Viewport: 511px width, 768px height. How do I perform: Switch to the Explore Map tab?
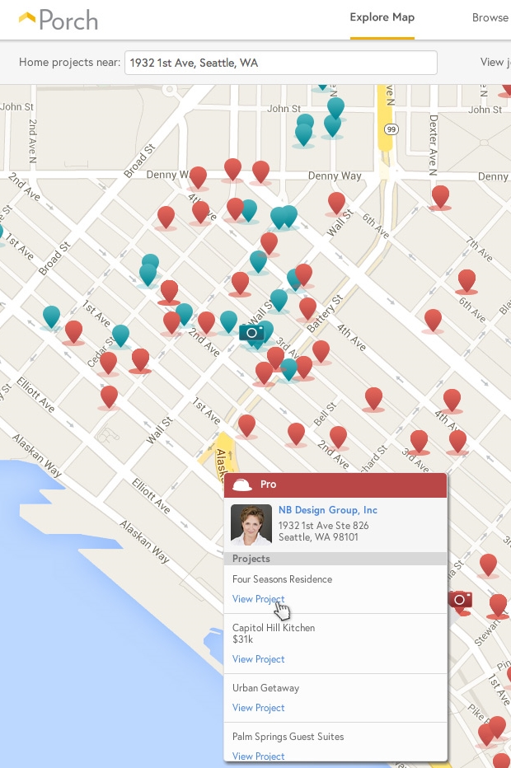(x=382, y=17)
